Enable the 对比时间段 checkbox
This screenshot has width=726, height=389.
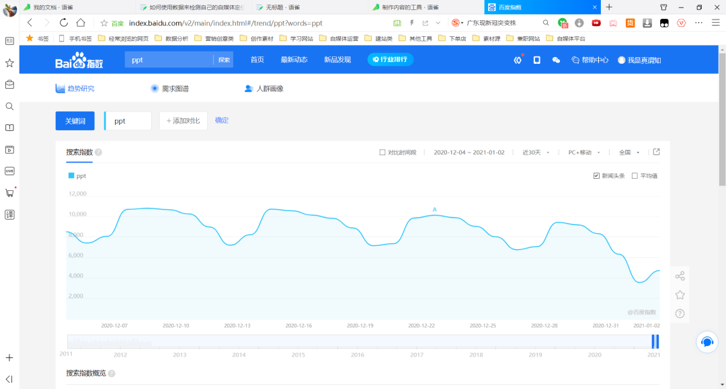pos(382,153)
